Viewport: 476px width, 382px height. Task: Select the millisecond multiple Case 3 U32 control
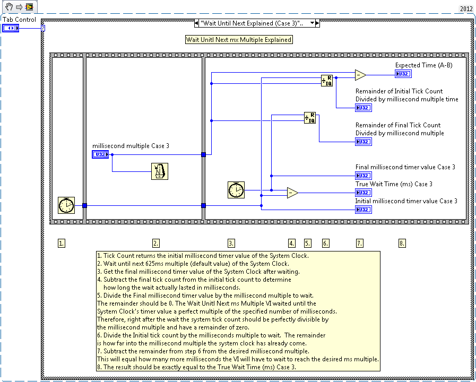point(100,154)
